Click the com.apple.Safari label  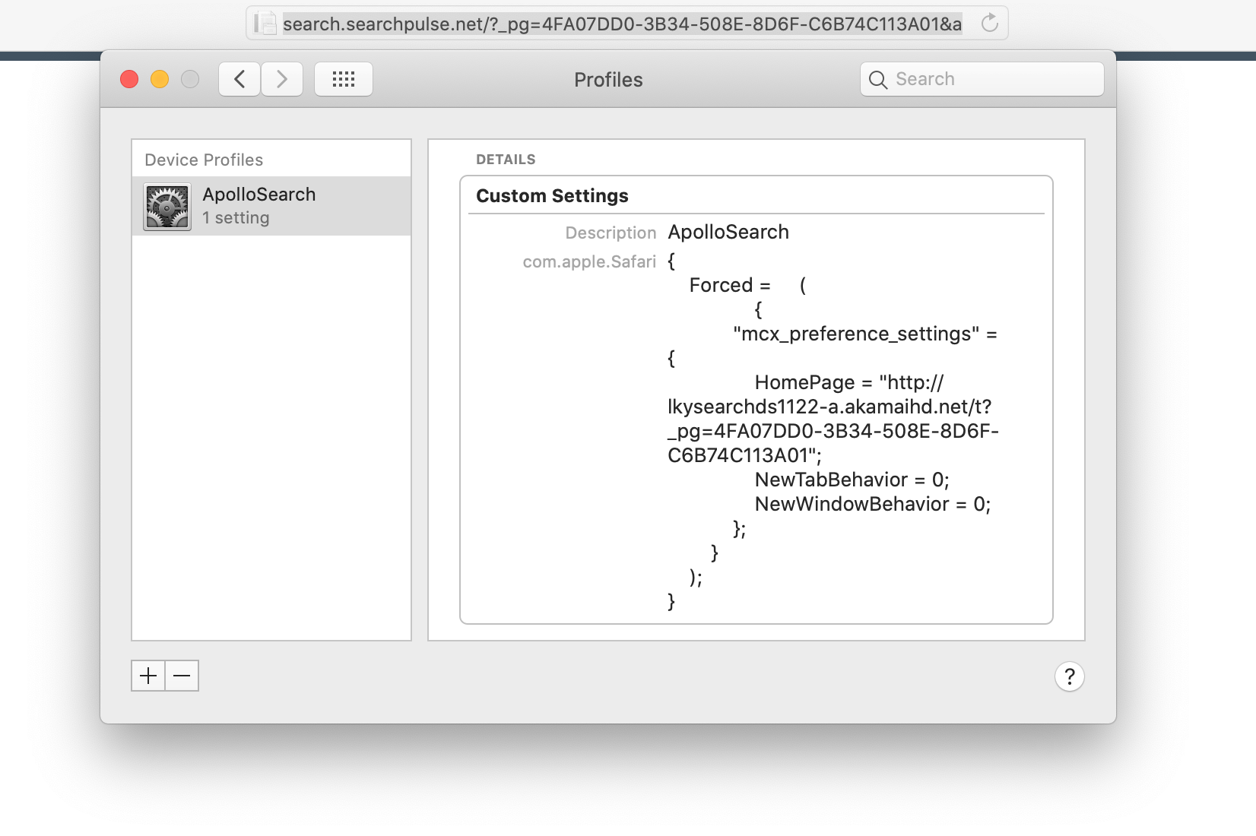(589, 261)
